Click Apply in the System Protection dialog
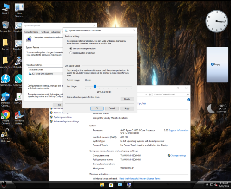This screenshot has width=231, height=189. click(x=127, y=108)
